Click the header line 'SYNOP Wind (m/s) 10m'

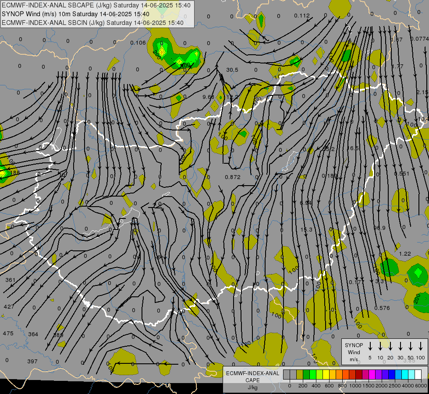click(36, 14)
